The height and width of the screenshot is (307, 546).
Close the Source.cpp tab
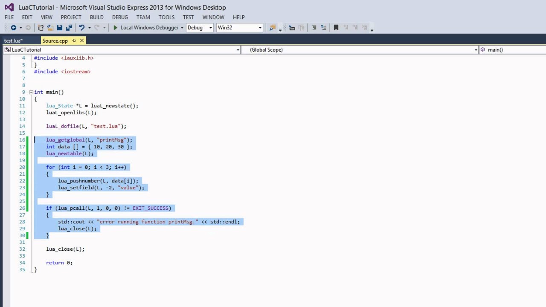[81, 41]
